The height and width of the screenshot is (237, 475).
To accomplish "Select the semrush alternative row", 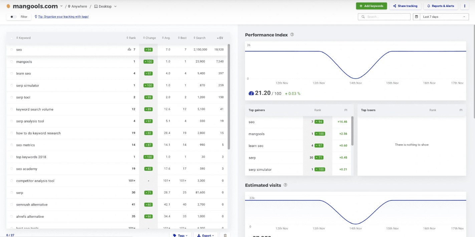I will point(117,205).
